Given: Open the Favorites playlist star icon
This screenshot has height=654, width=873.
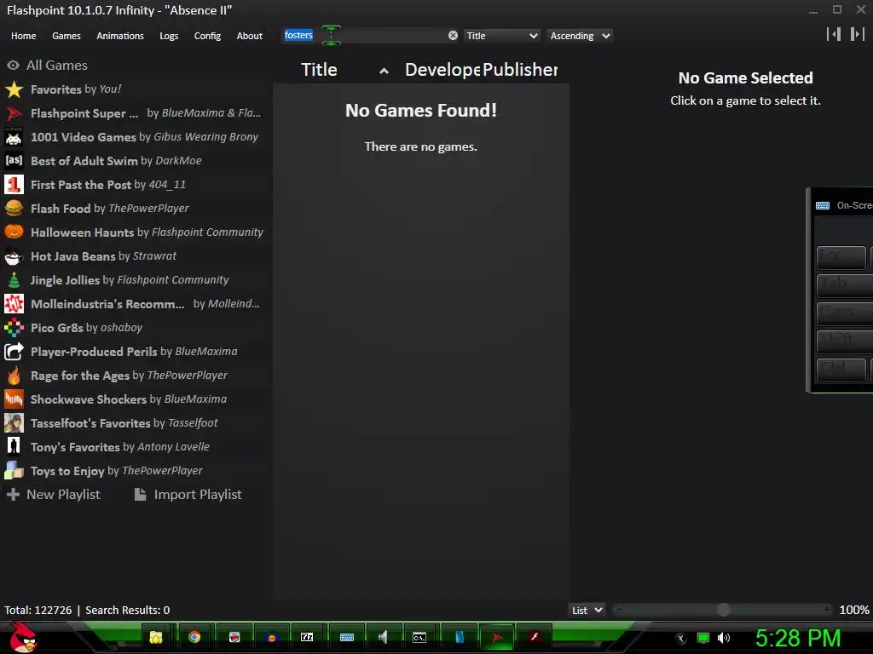Looking at the screenshot, I should click(x=14, y=89).
